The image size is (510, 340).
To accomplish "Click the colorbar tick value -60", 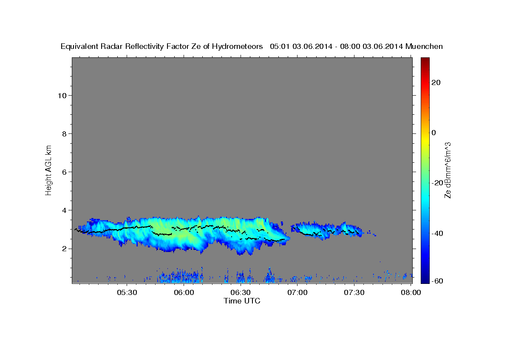I will 437,281.
